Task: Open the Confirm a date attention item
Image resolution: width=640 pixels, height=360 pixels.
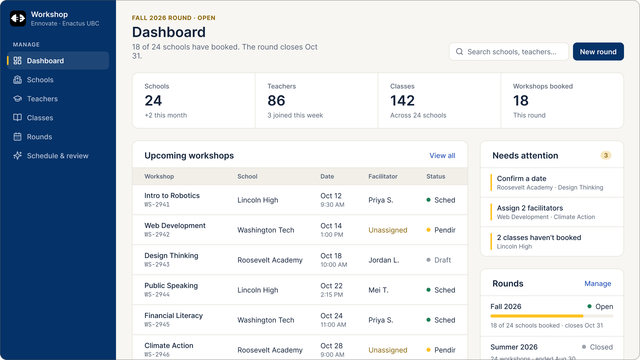Action: pyautogui.click(x=552, y=183)
